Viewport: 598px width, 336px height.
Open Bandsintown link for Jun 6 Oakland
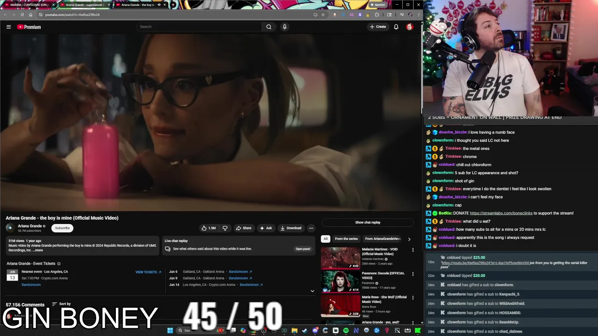click(240, 272)
